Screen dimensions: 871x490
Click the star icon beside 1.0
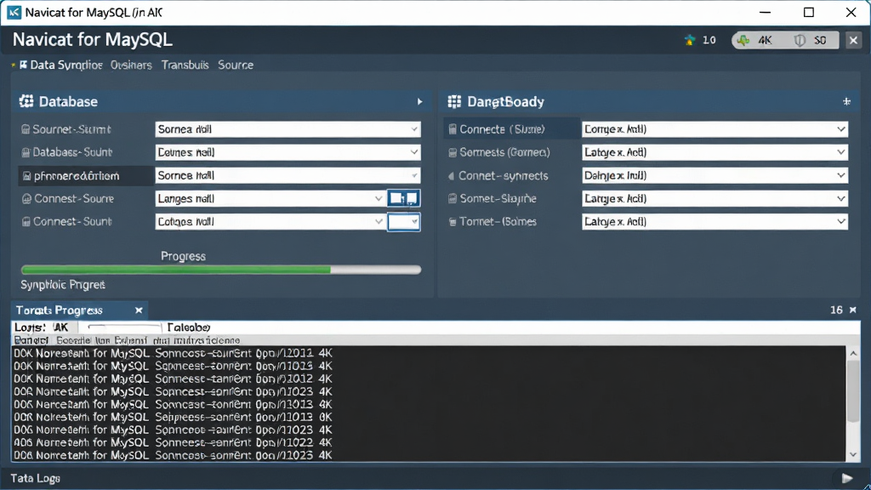tap(690, 40)
